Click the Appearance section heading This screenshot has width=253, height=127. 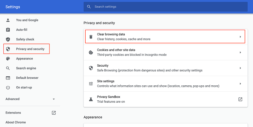[93, 117]
